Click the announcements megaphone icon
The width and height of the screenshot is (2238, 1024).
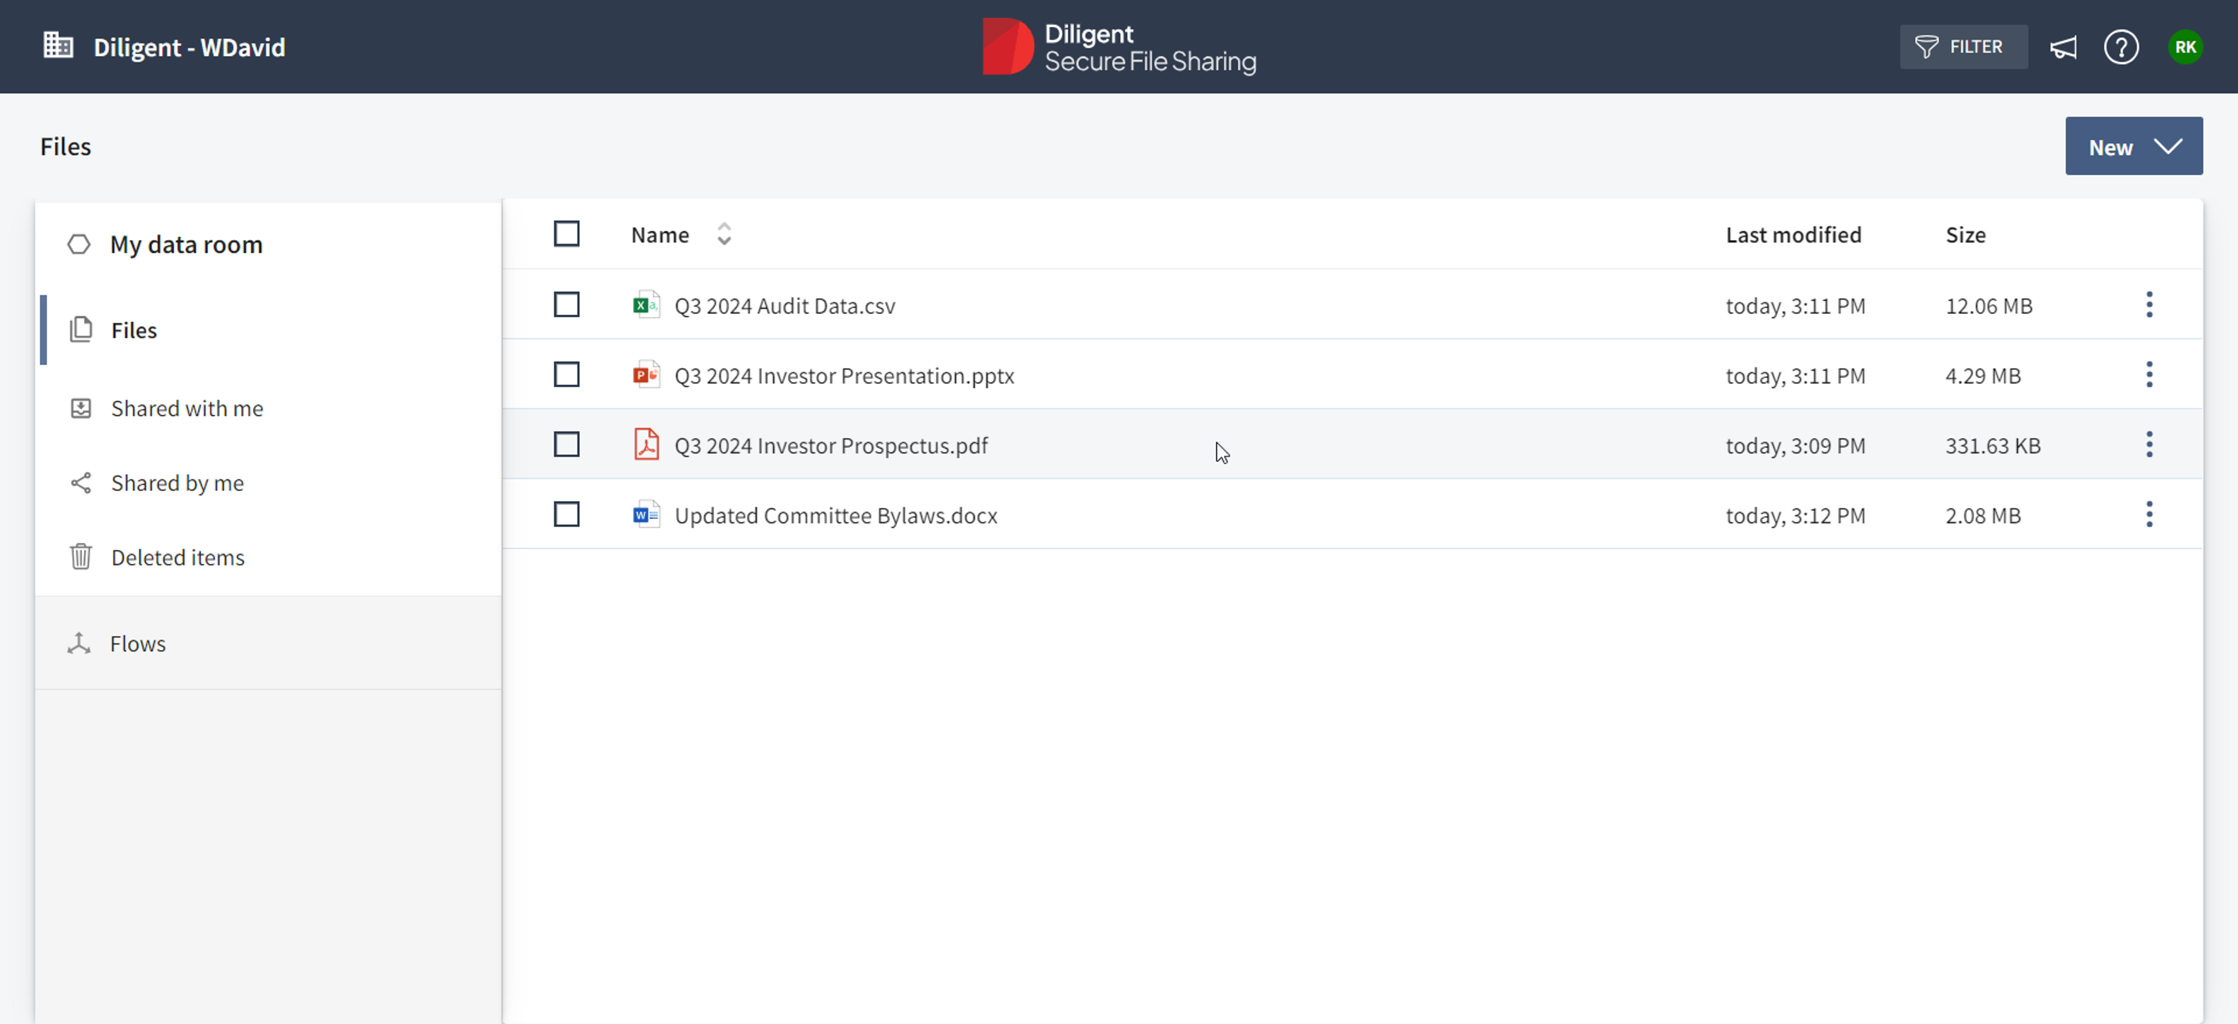click(2063, 47)
